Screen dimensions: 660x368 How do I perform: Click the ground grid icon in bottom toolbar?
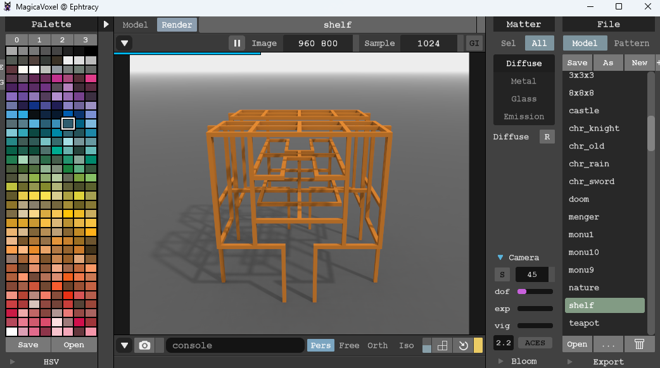point(442,345)
